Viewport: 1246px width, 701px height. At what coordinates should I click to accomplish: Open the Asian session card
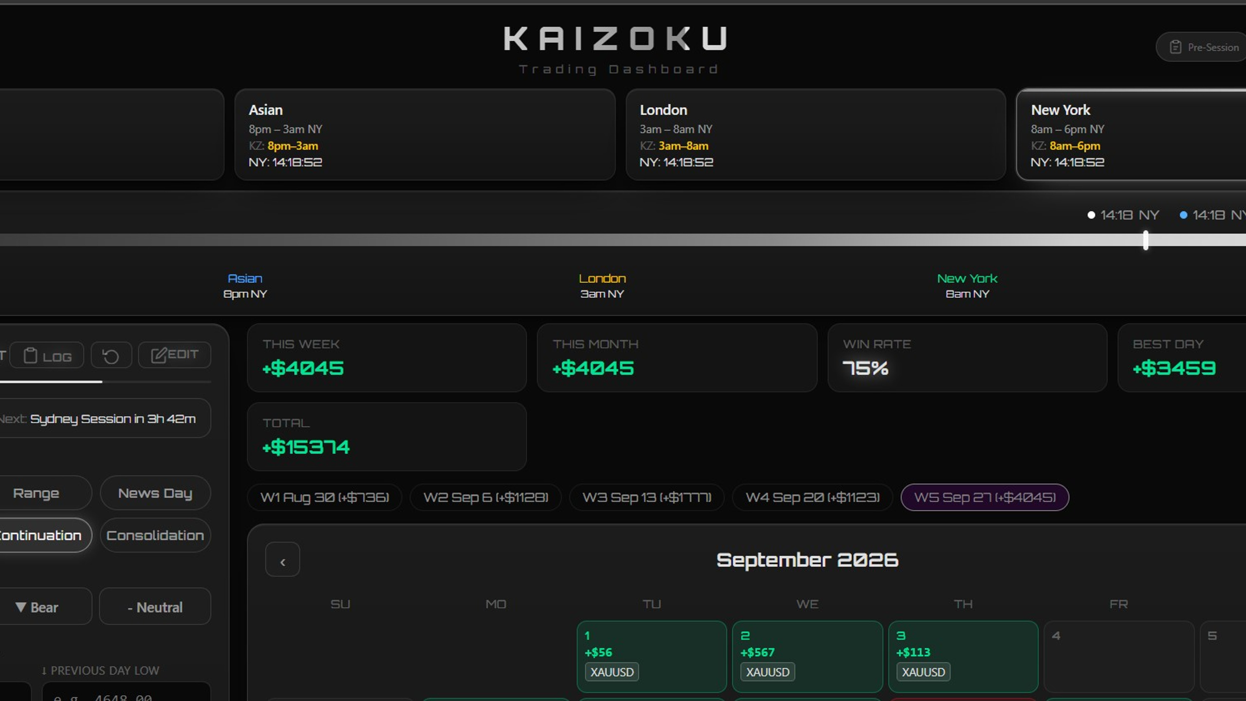425,135
